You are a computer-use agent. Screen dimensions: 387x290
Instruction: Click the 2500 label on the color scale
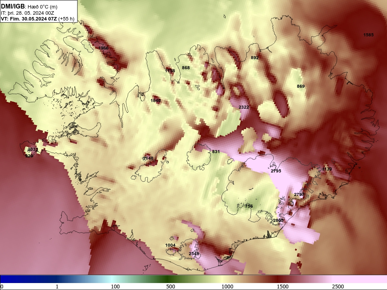338,287
